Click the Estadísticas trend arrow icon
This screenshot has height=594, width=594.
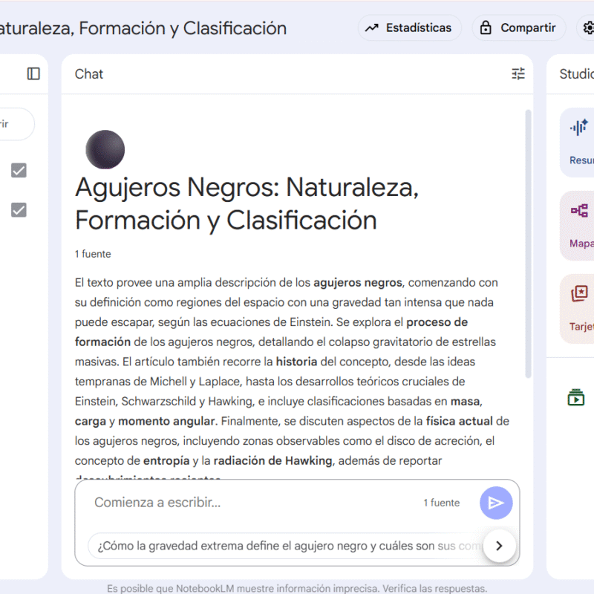pos(372,28)
